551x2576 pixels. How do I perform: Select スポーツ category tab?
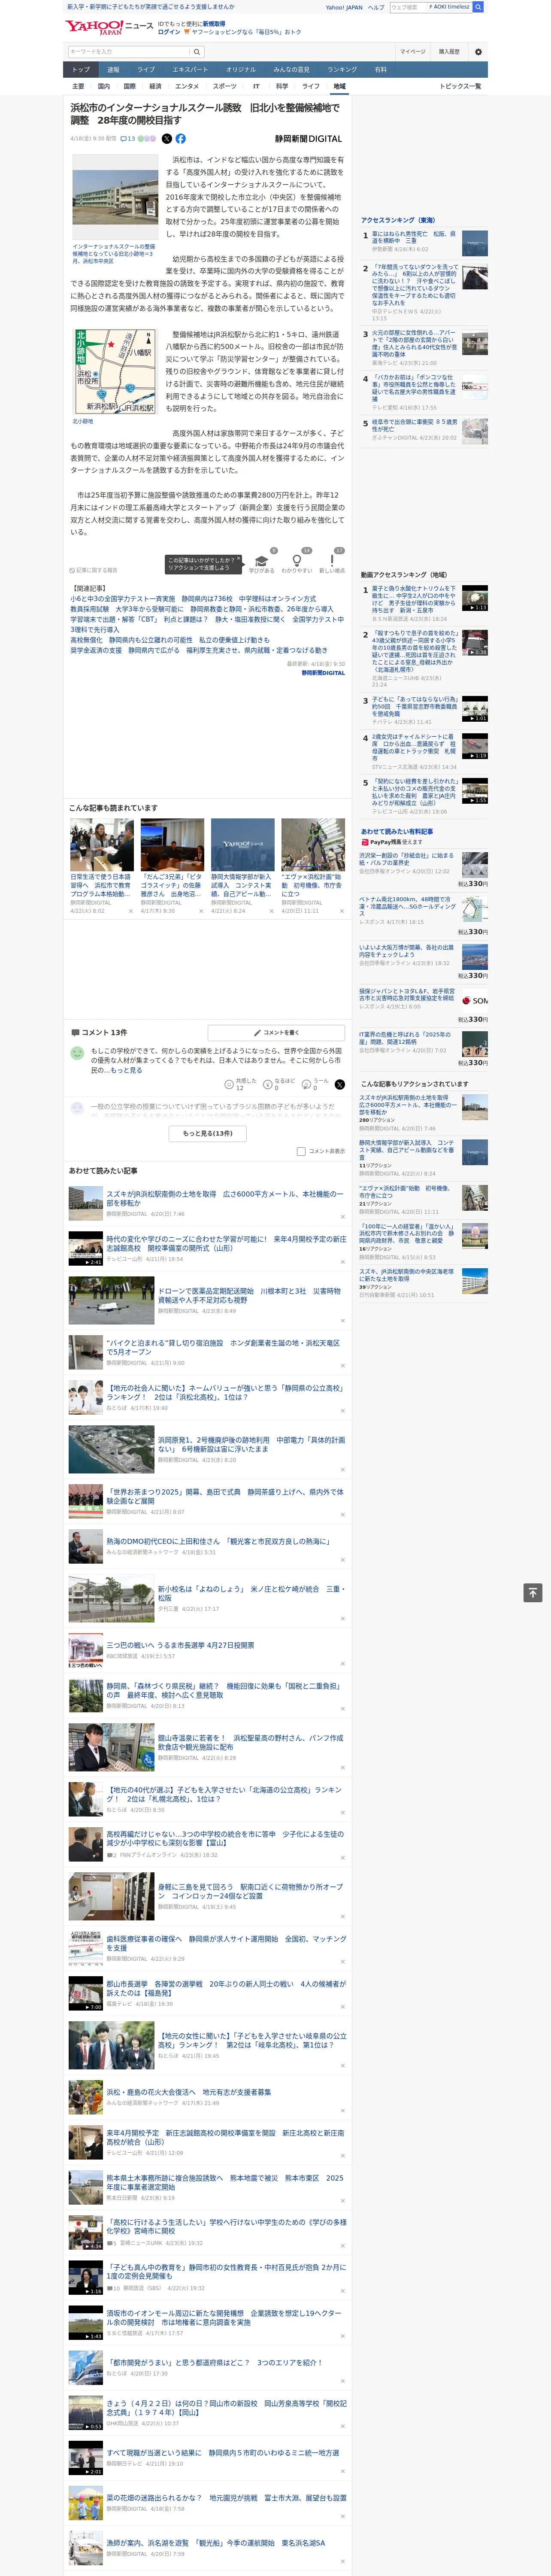pyautogui.click(x=225, y=86)
